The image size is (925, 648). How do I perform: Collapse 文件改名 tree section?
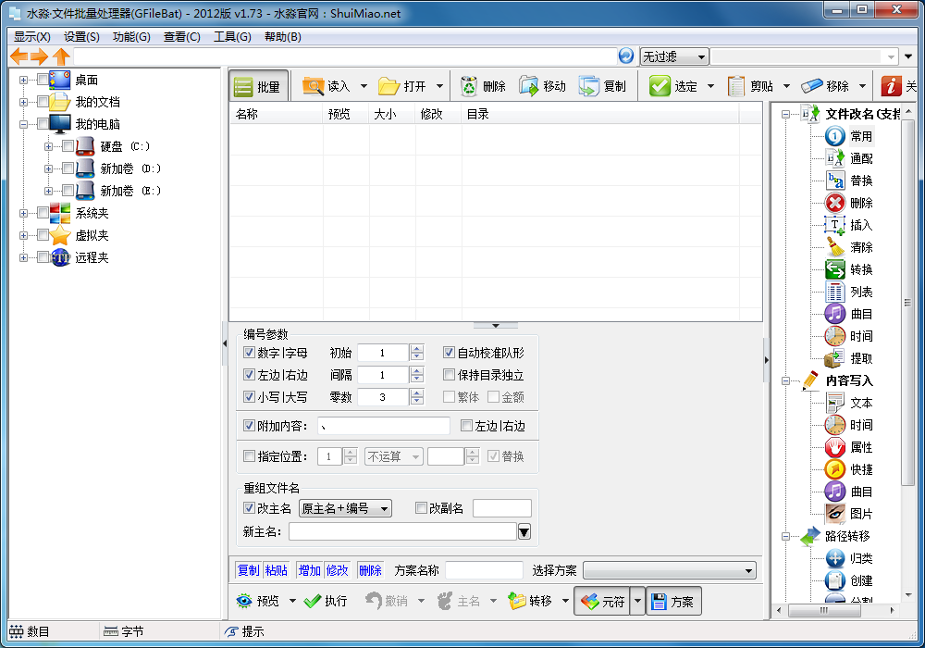point(785,114)
